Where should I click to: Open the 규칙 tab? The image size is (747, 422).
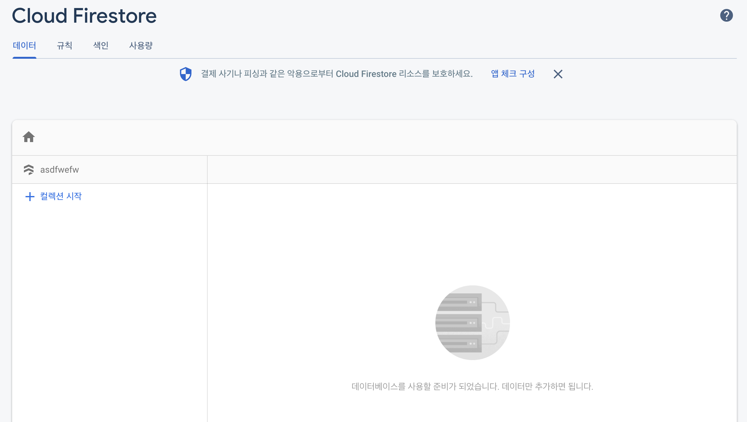[64, 46]
